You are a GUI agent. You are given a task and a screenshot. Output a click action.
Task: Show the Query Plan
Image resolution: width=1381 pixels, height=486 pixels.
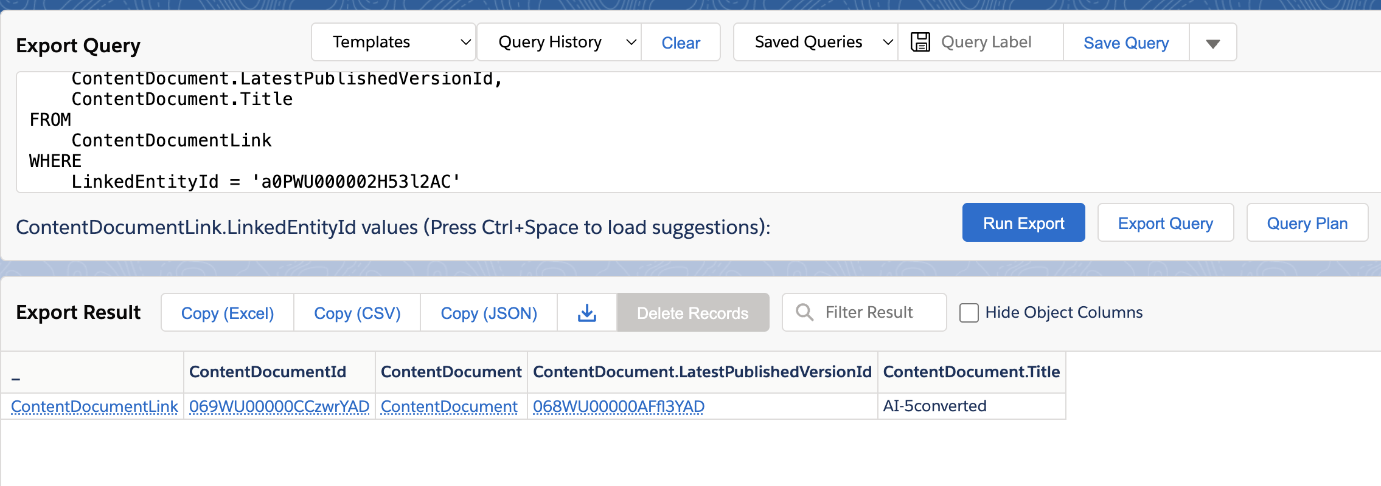1307,223
